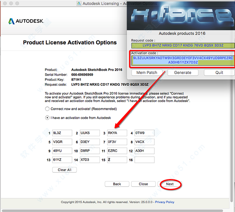This screenshot has height=212, width=235.
Task: Click activation code field 4 containing 0TW9
Action: (145, 133)
